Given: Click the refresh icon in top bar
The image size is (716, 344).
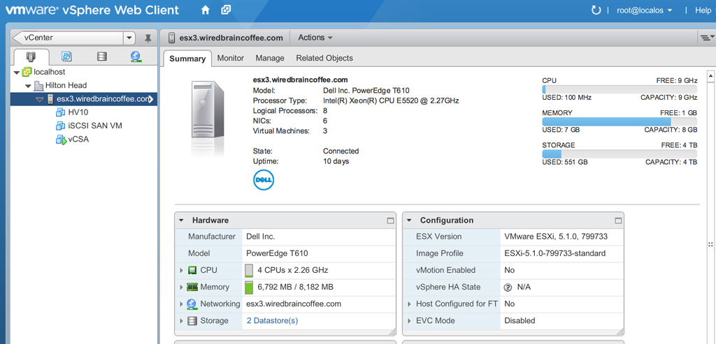Looking at the screenshot, I should 596,10.
